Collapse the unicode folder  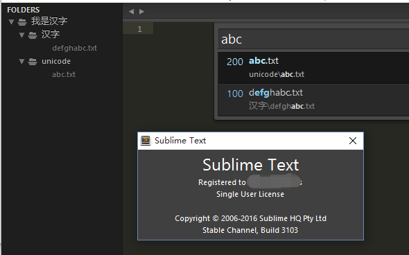(x=21, y=62)
